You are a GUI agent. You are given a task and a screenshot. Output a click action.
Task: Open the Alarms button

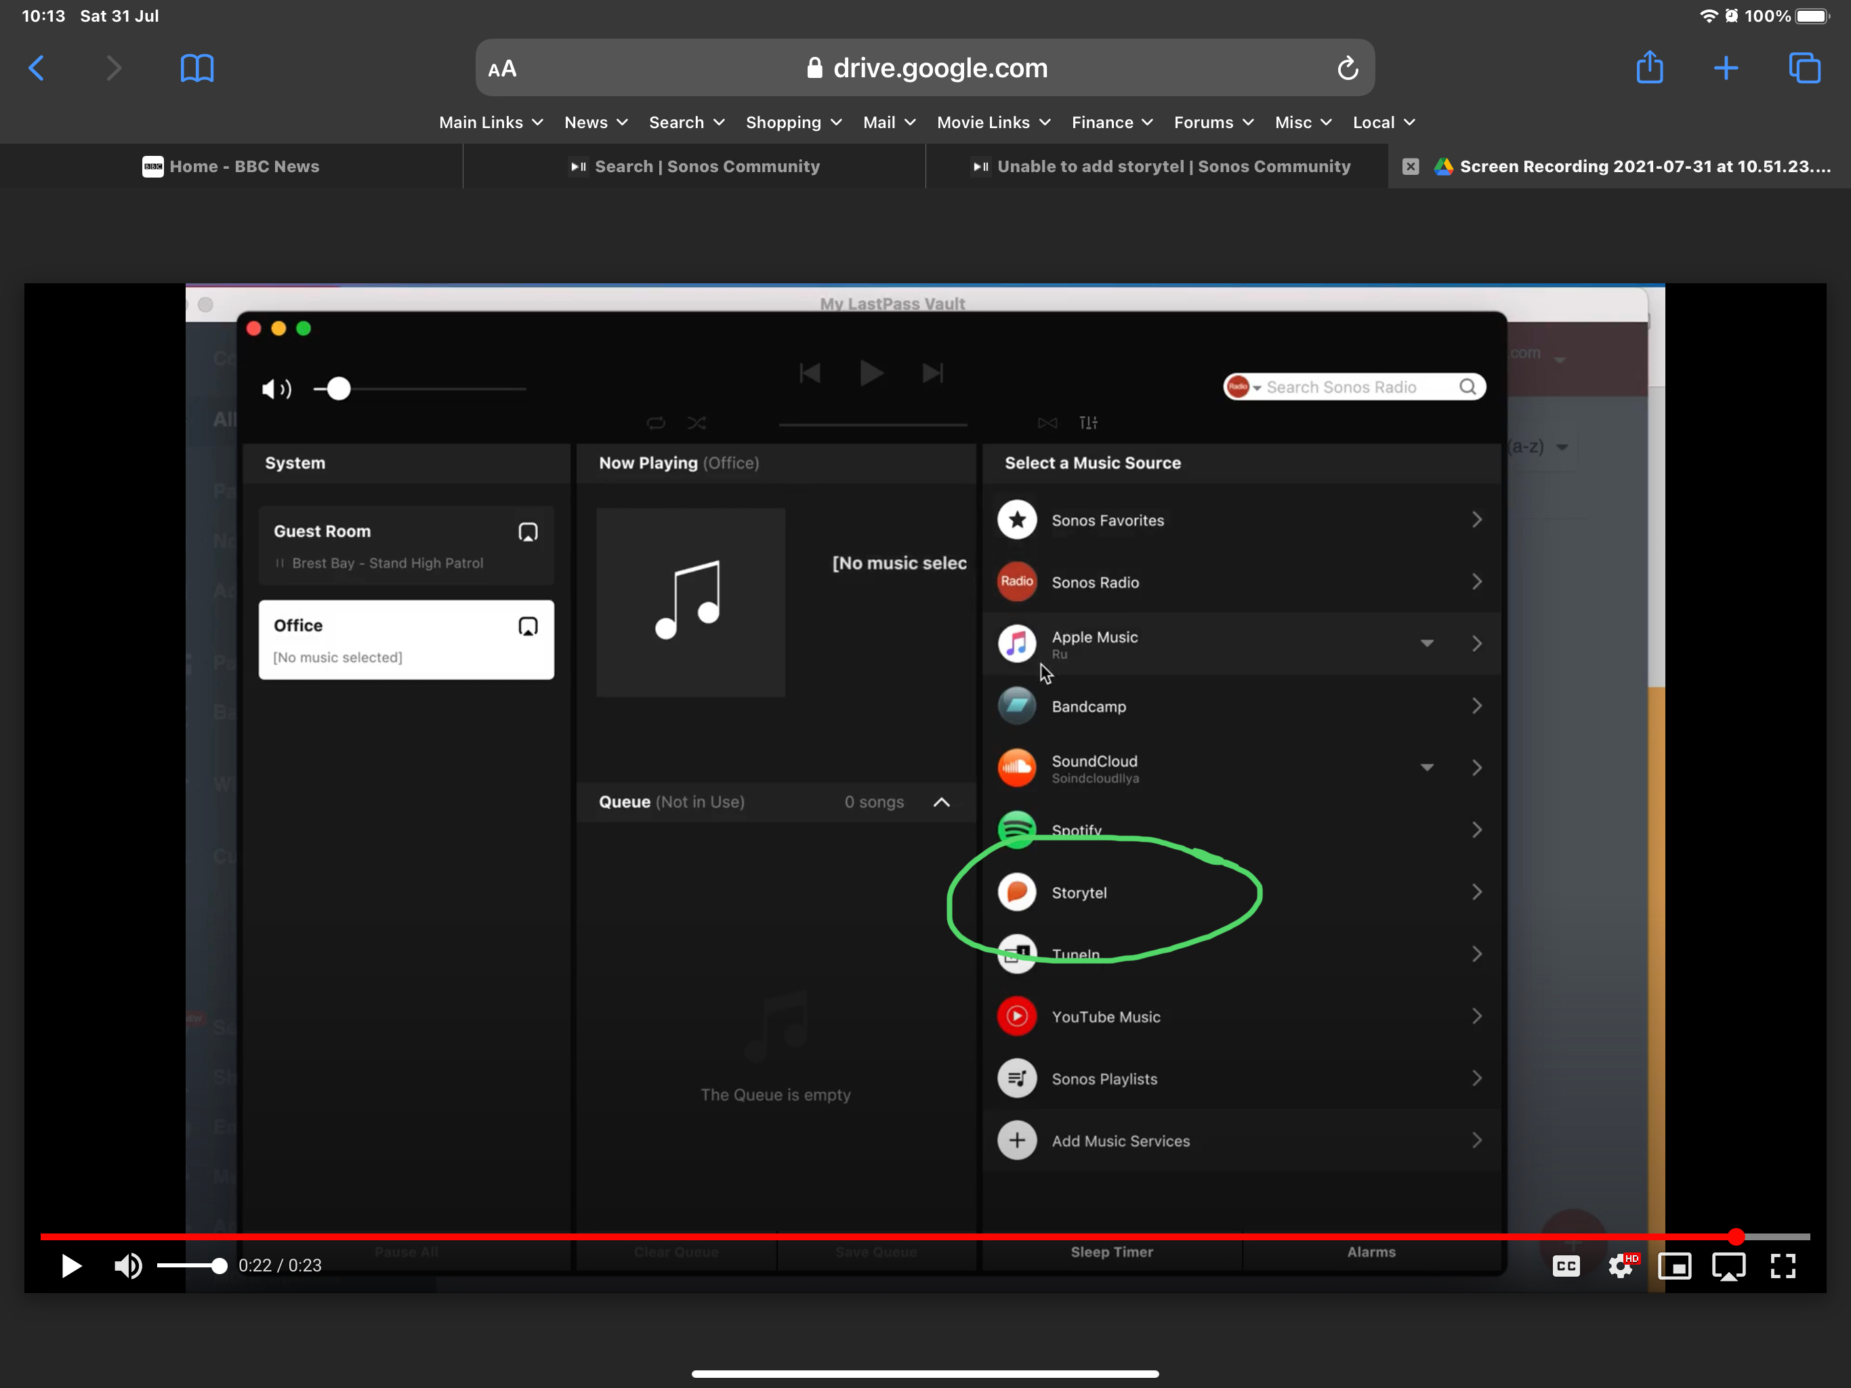(1371, 1252)
